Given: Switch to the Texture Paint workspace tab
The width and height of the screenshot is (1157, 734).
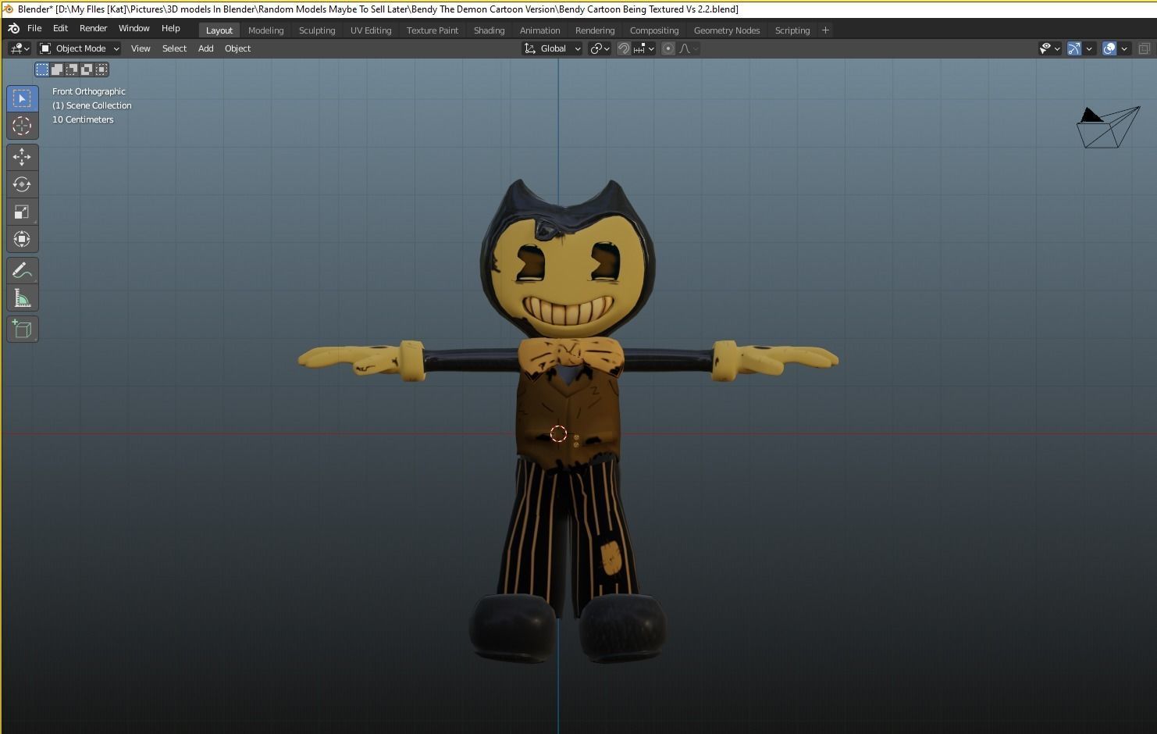Looking at the screenshot, I should point(433,30).
